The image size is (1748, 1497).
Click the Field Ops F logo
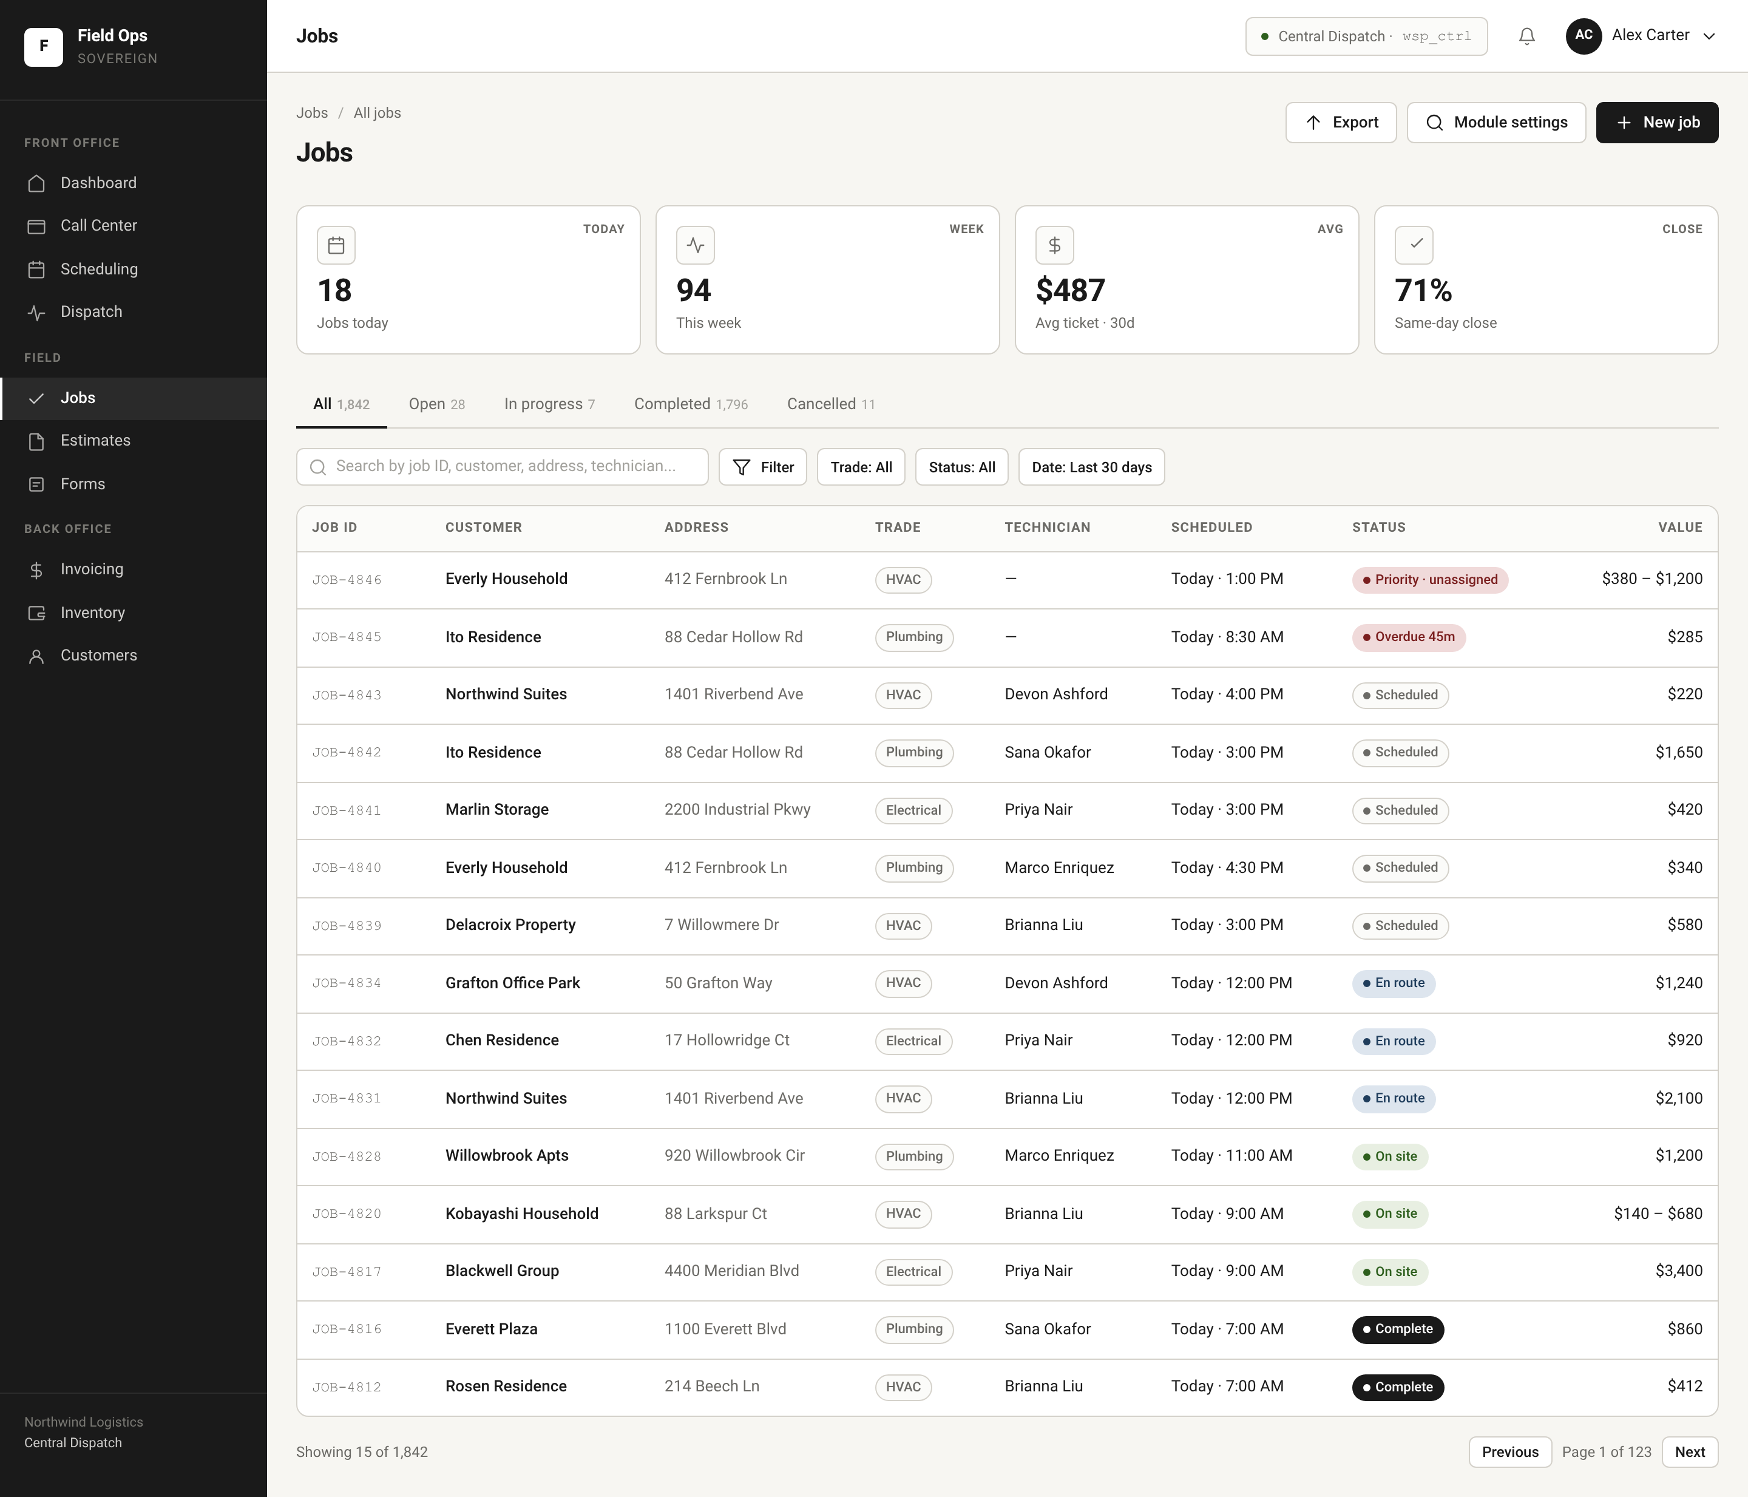43,46
